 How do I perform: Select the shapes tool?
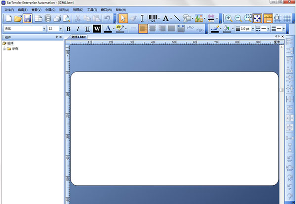187,18
